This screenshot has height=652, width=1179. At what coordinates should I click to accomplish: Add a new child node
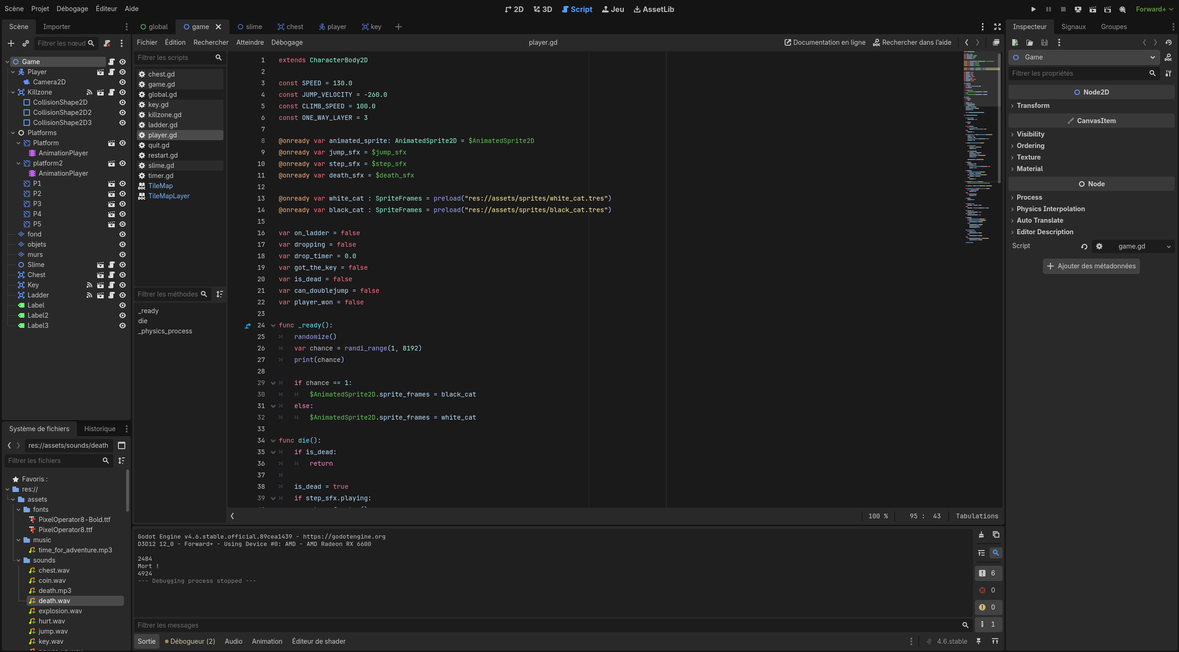(x=11, y=43)
